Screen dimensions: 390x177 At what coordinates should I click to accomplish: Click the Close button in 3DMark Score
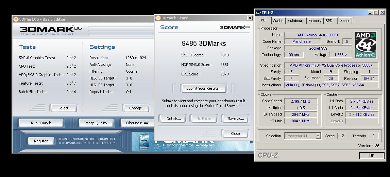pos(235,134)
